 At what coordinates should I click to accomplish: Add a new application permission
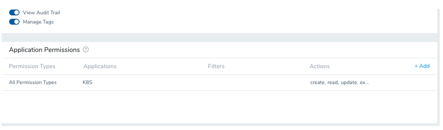point(422,66)
